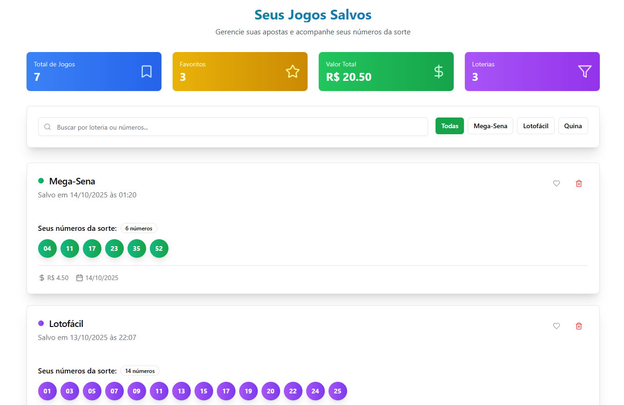Delete the Mega-Sena saved game

coord(579,183)
